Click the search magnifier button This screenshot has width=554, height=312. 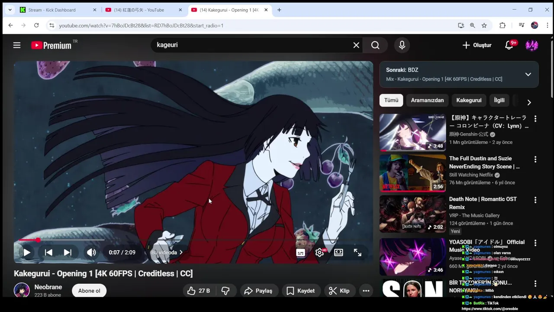375,45
